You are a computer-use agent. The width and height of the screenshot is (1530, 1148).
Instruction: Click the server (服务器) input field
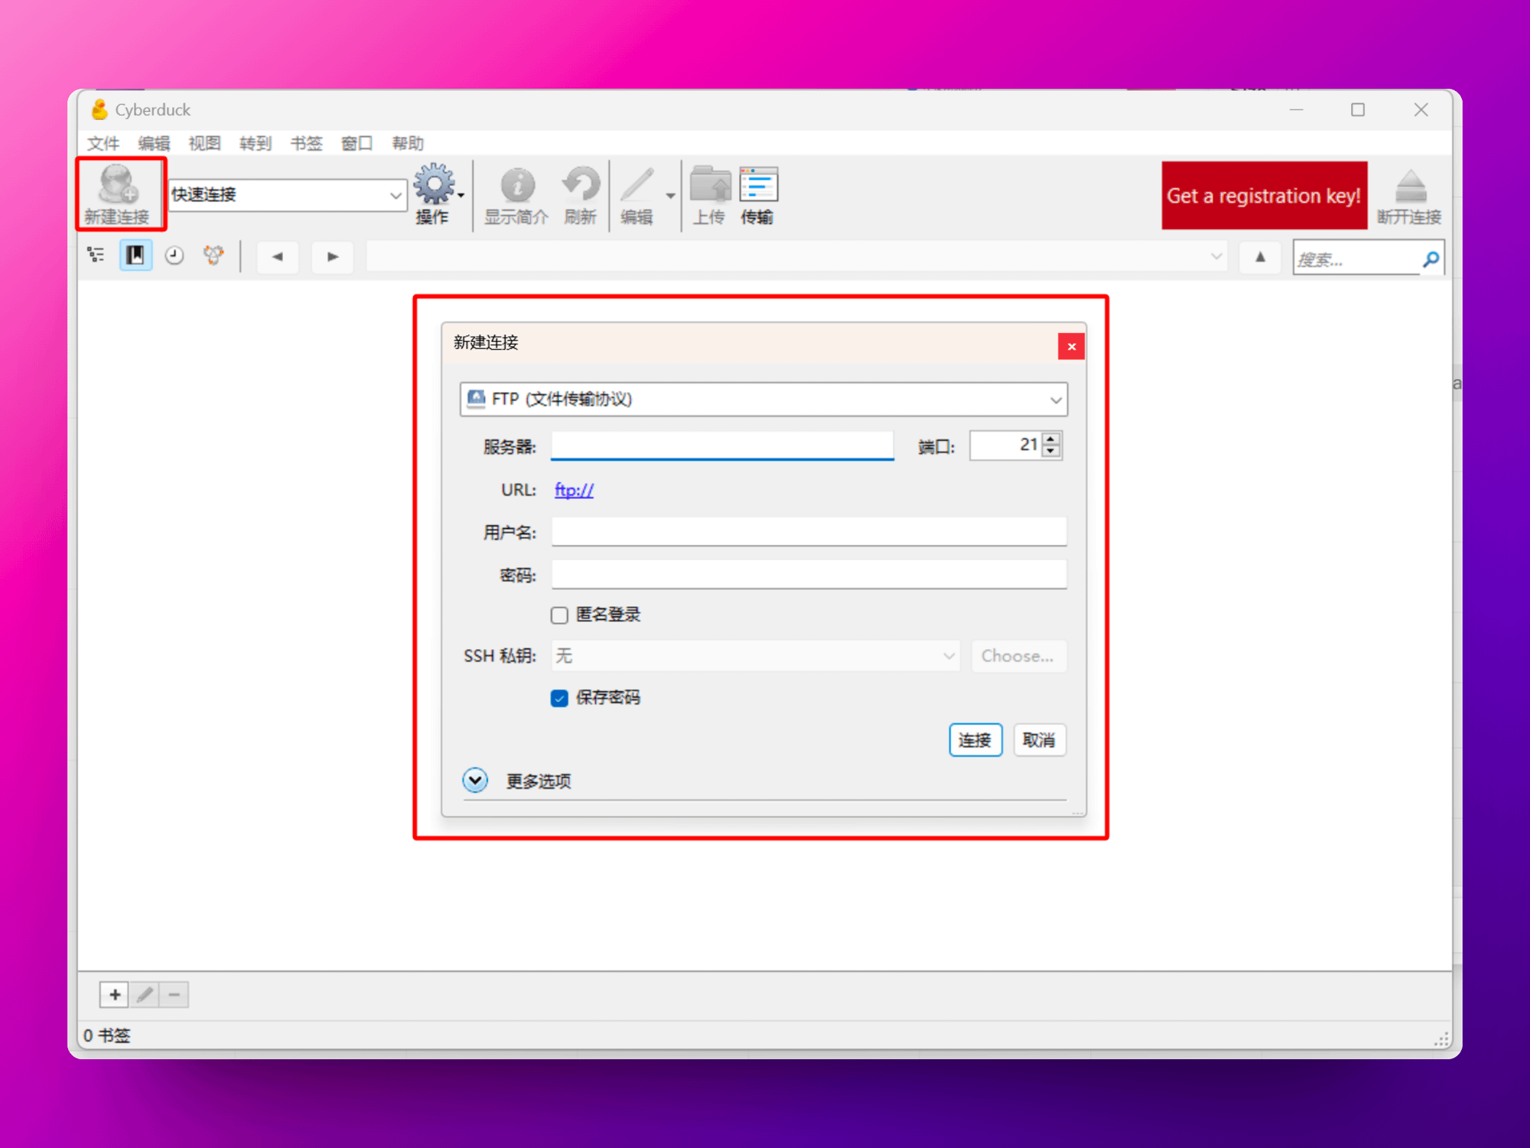(x=721, y=445)
